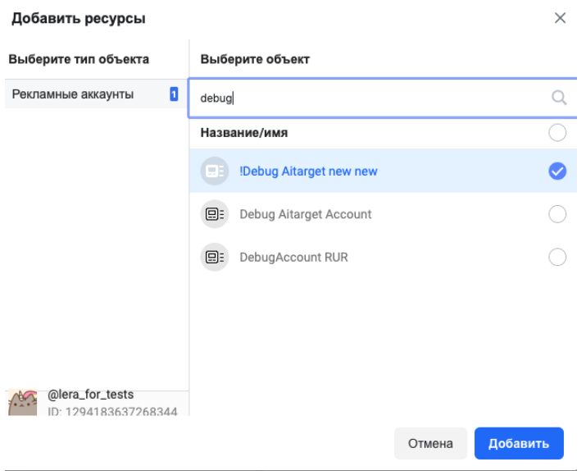This screenshot has width=586, height=471.
Task: Select the DebugAccount RUR name
Action: click(293, 258)
